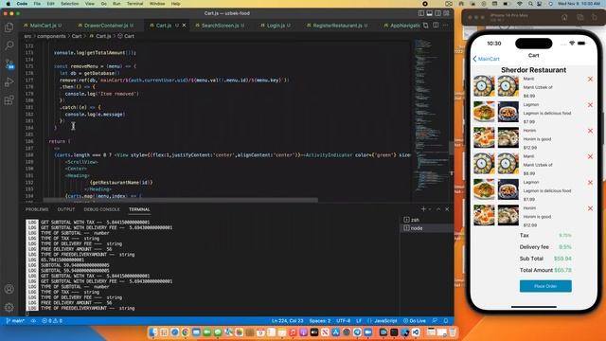This screenshot has height=341, width=606.
Task: Open the PROBLEMS panel tab
Action: [37, 209]
